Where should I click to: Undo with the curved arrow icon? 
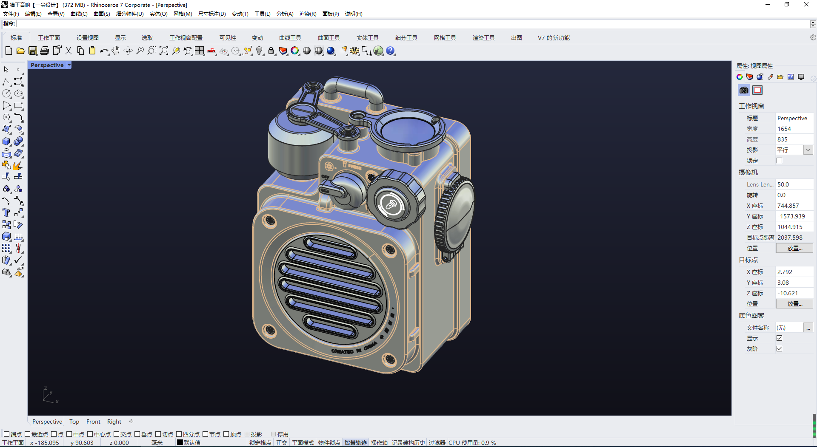click(x=104, y=51)
